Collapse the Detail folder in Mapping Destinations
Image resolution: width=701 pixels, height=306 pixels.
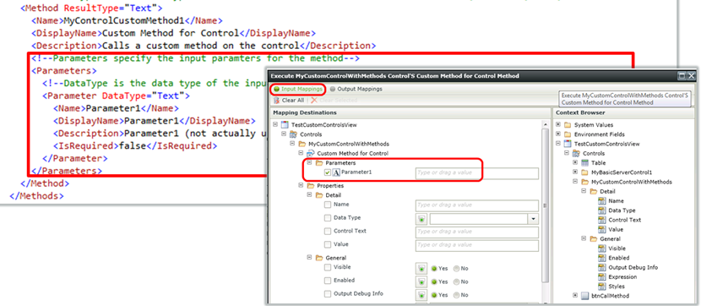tap(309, 195)
